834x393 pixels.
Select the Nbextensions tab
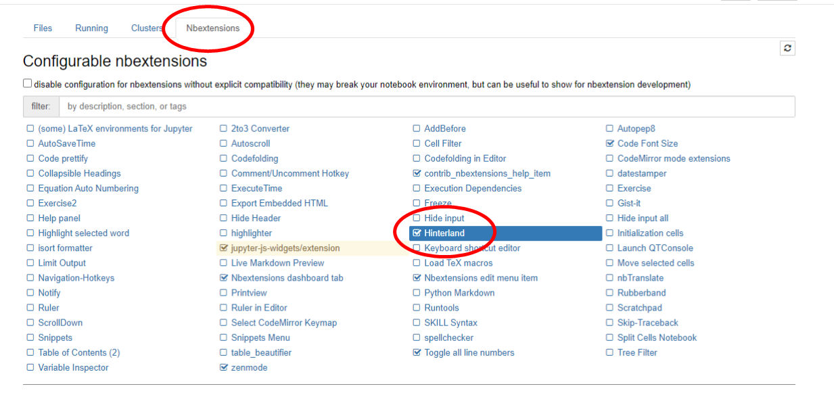[212, 28]
